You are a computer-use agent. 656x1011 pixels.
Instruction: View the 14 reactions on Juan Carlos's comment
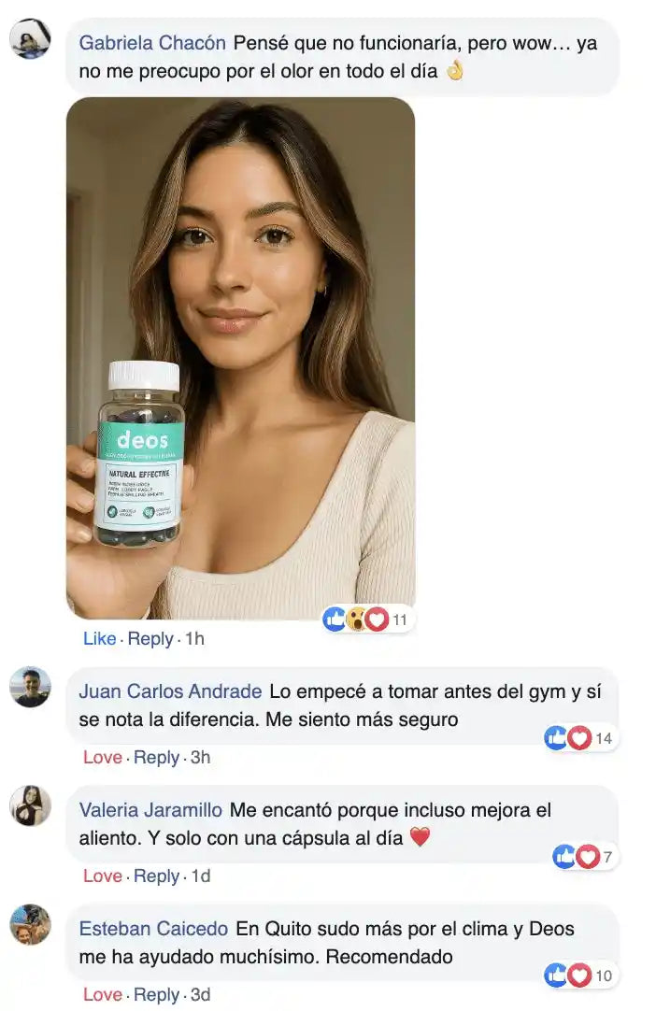[580, 737]
